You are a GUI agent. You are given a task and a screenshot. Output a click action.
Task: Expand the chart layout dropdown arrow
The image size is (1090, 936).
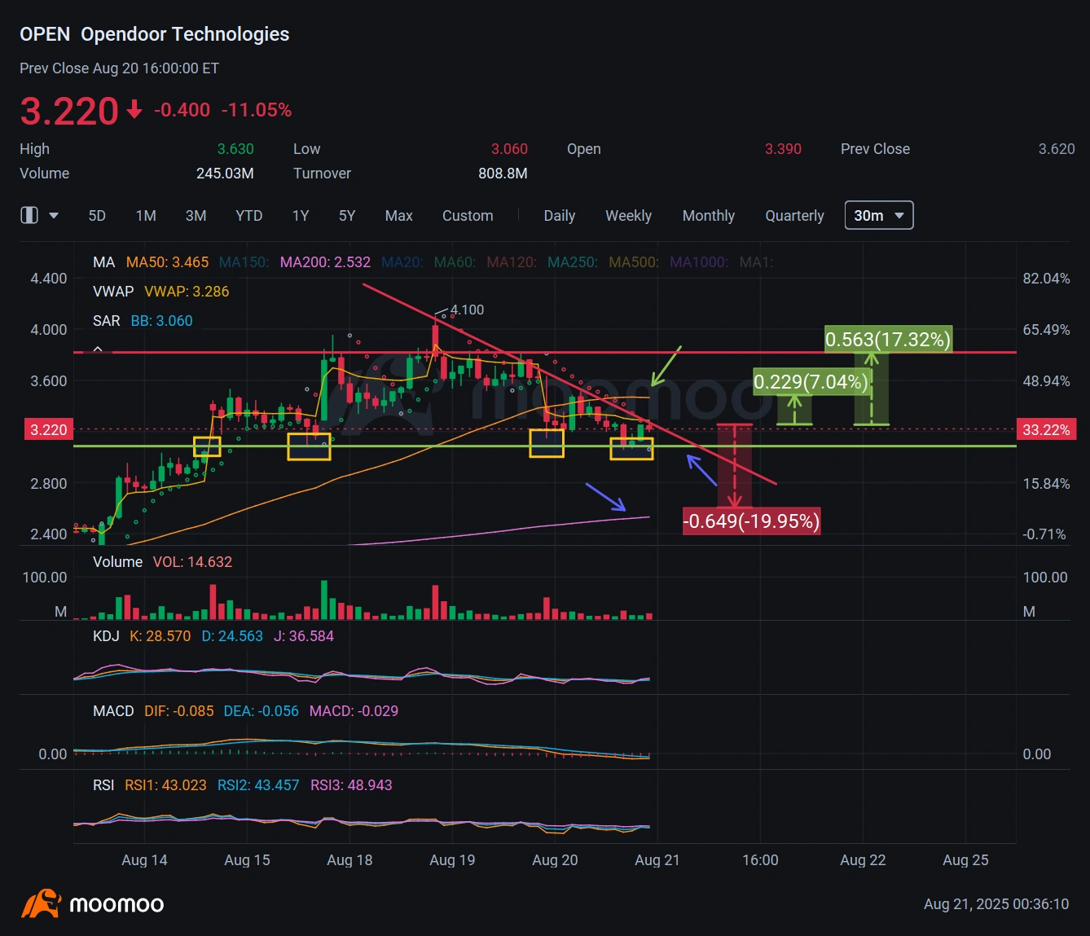(x=54, y=216)
